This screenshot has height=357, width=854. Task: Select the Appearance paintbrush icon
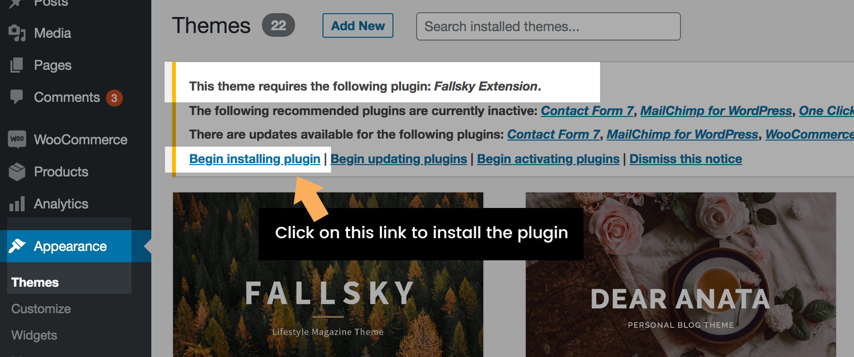click(17, 246)
